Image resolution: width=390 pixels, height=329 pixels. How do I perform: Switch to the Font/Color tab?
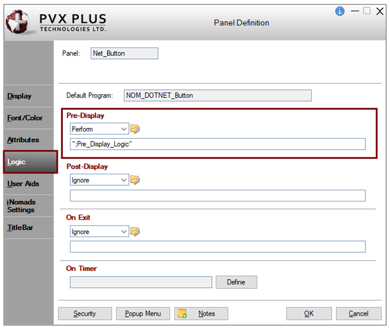25,118
